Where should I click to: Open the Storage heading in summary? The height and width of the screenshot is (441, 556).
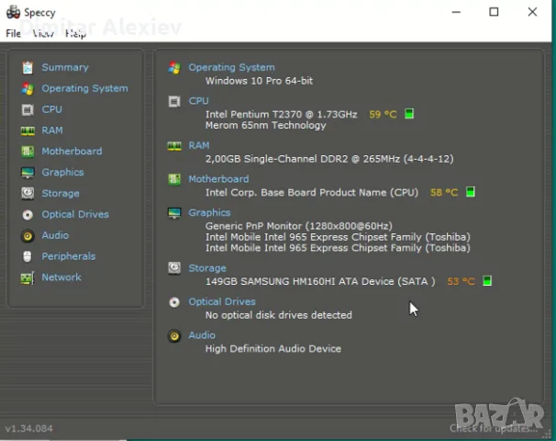click(x=207, y=268)
